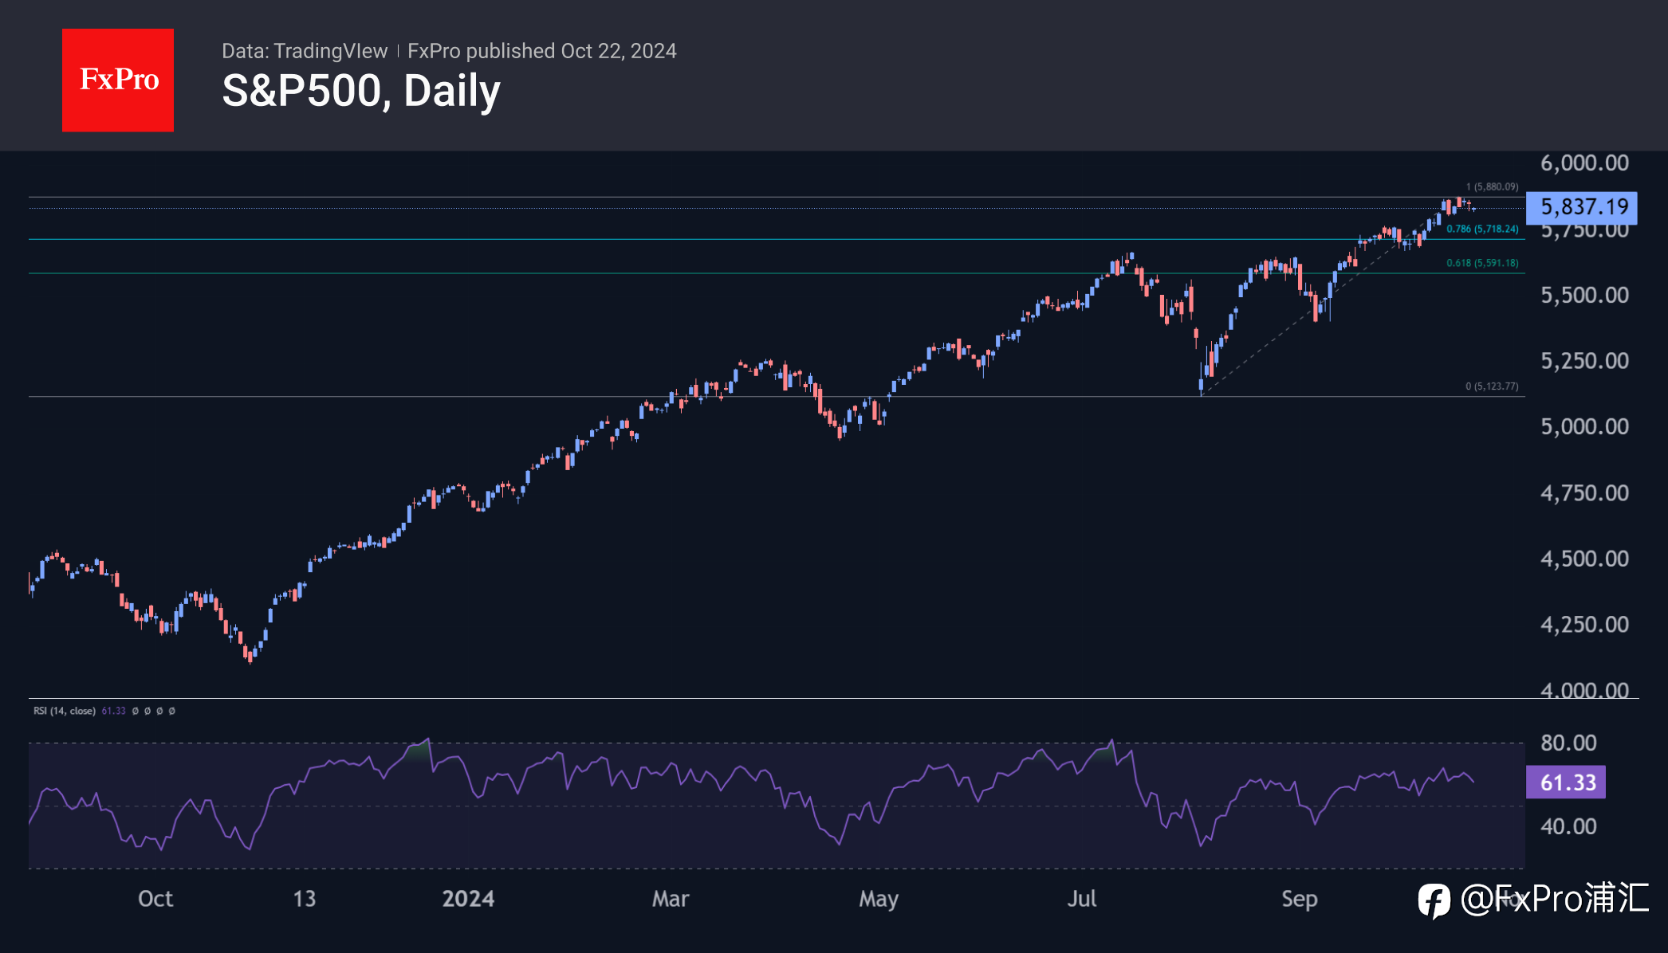The height and width of the screenshot is (953, 1668).
Task: Click the FxPro published Oct 22, 2024 text
Action: point(542,51)
